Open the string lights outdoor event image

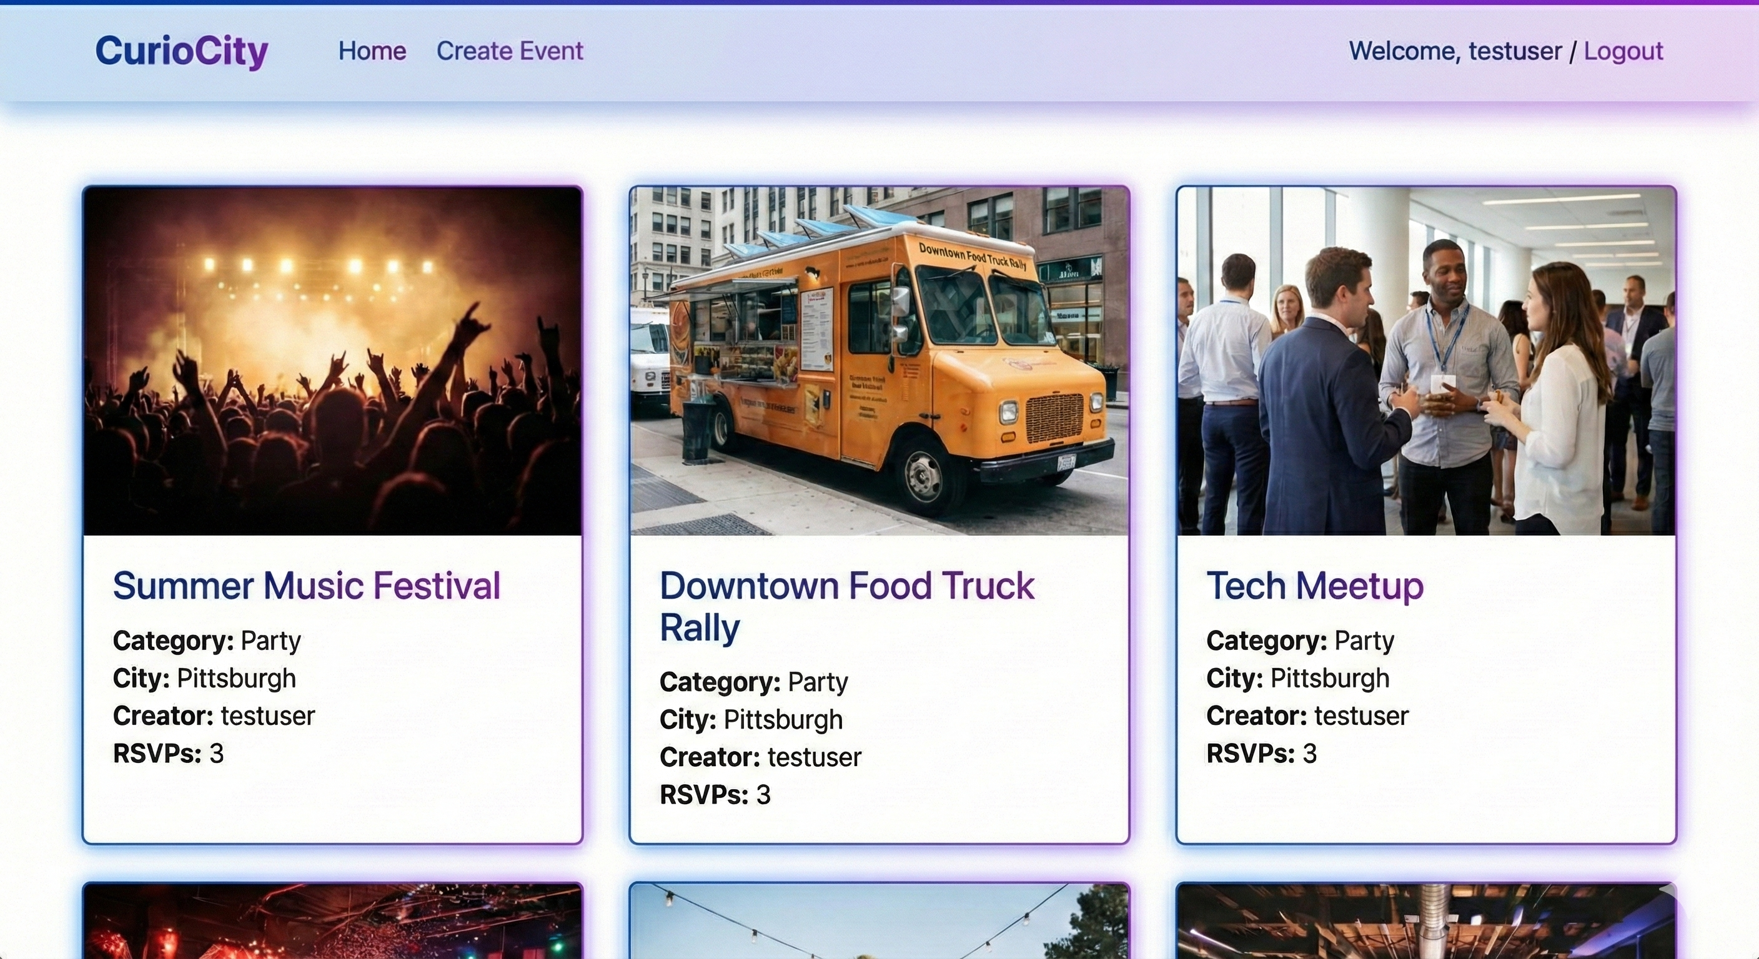tap(879, 922)
